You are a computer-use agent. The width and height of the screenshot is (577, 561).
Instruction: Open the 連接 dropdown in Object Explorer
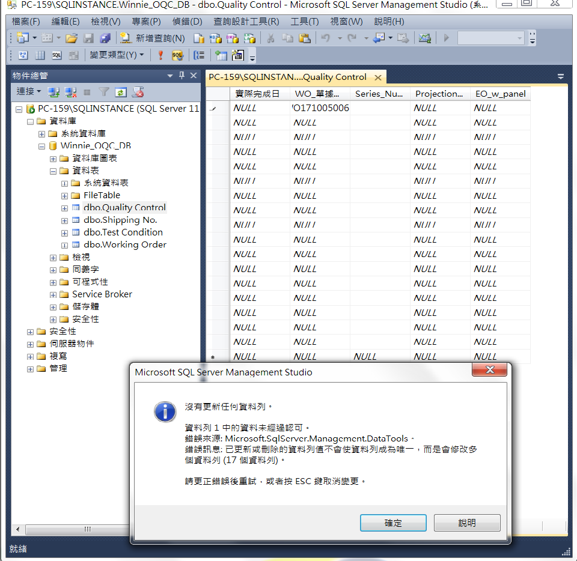tap(28, 91)
